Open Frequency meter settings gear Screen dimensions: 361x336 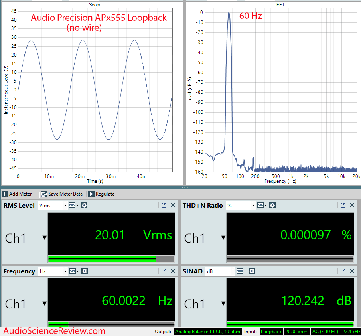85,271
